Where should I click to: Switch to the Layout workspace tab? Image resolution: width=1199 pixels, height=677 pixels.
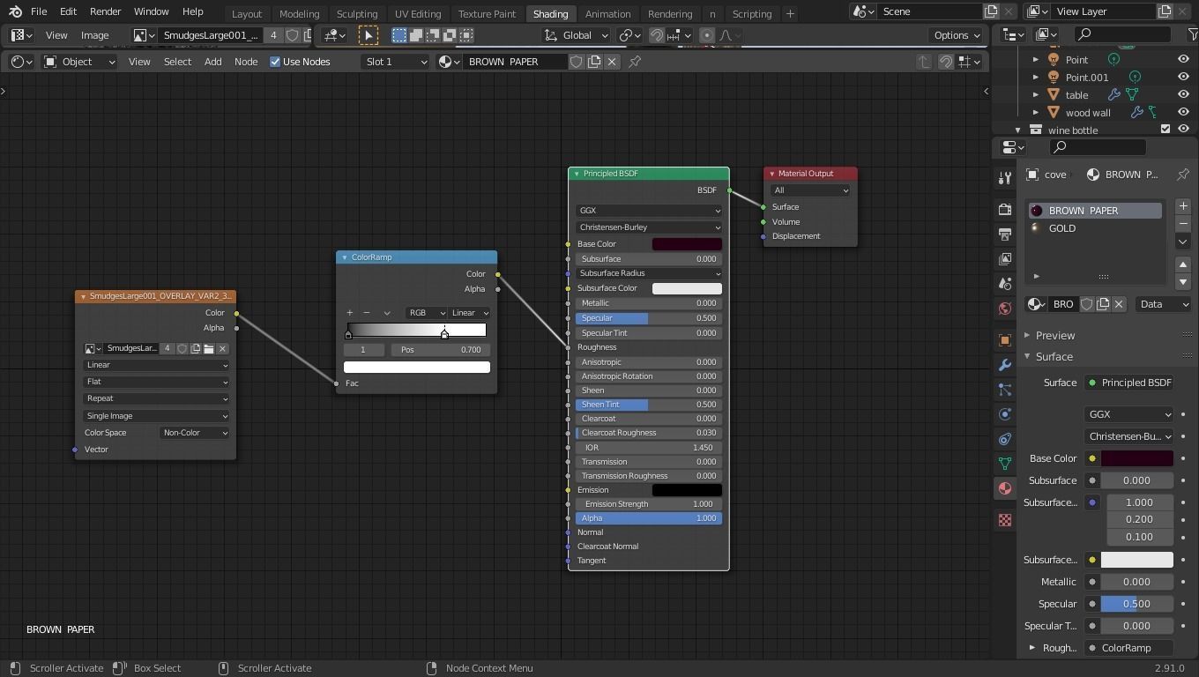(x=247, y=13)
